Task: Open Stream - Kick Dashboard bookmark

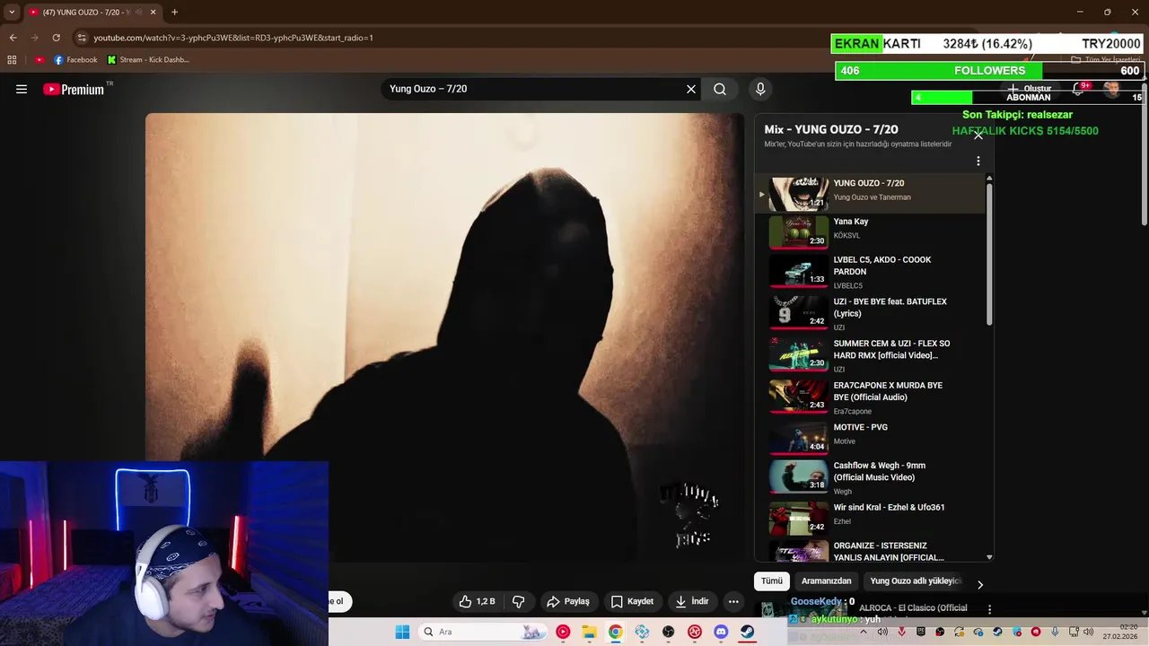Action: pos(148,60)
